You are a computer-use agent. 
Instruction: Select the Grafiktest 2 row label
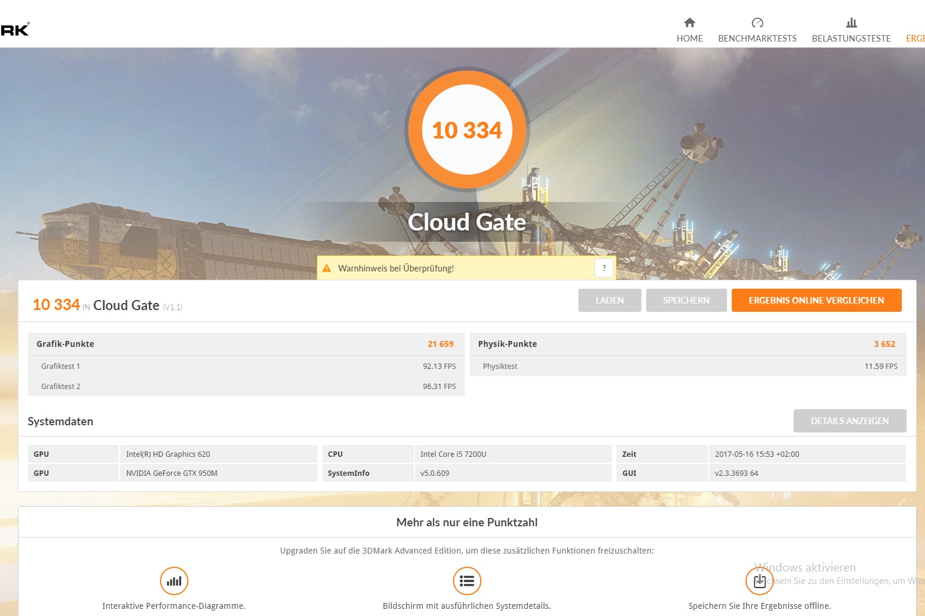click(x=61, y=387)
